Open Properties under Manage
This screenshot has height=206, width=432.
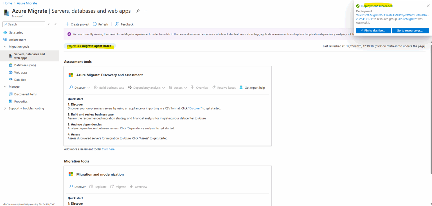21,102
